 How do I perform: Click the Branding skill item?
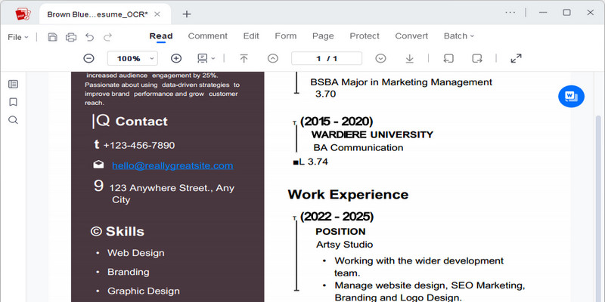point(128,272)
